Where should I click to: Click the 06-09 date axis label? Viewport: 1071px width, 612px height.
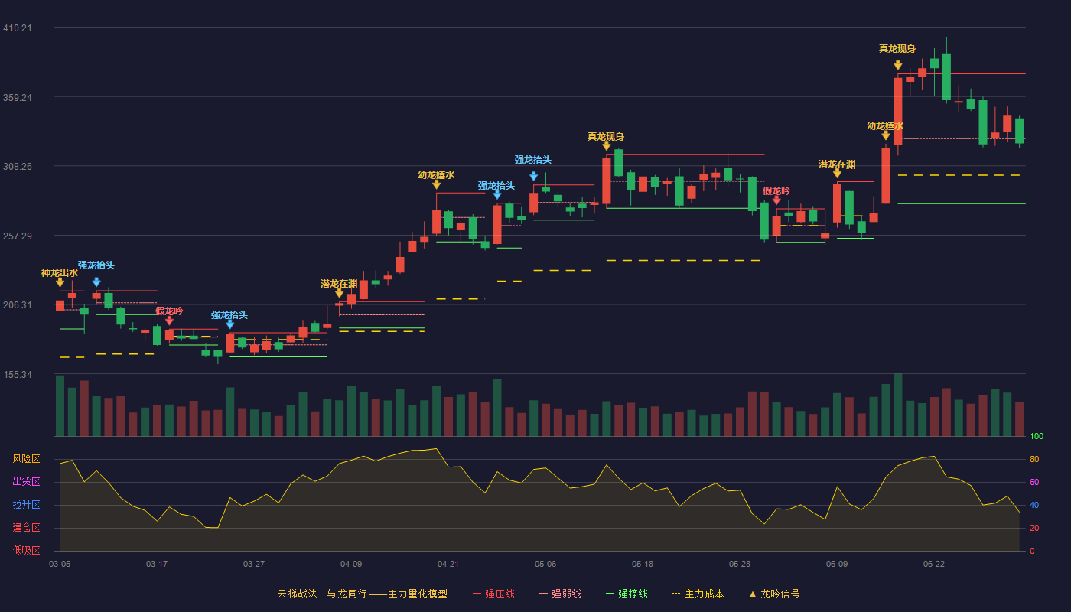837,564
